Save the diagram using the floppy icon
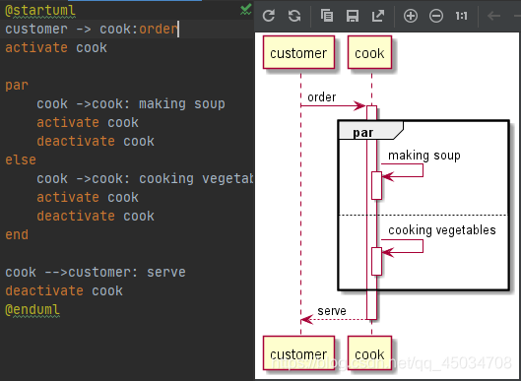The height and width of the screenshot is (381, 521). 353,16
